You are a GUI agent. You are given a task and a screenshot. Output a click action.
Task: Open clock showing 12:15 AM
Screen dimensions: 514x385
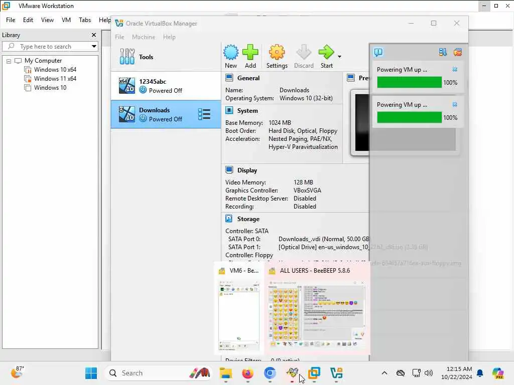[457, 373]
